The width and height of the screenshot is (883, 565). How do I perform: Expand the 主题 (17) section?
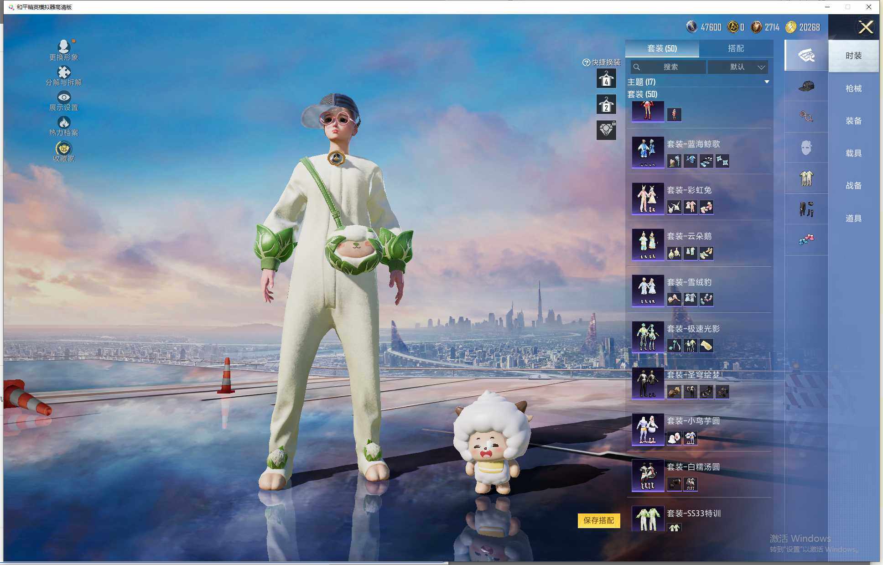(x=767, y=82)
